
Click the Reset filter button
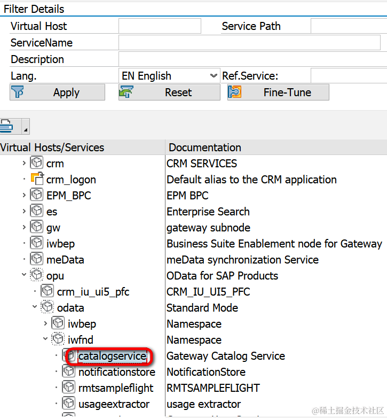point(169,92)
